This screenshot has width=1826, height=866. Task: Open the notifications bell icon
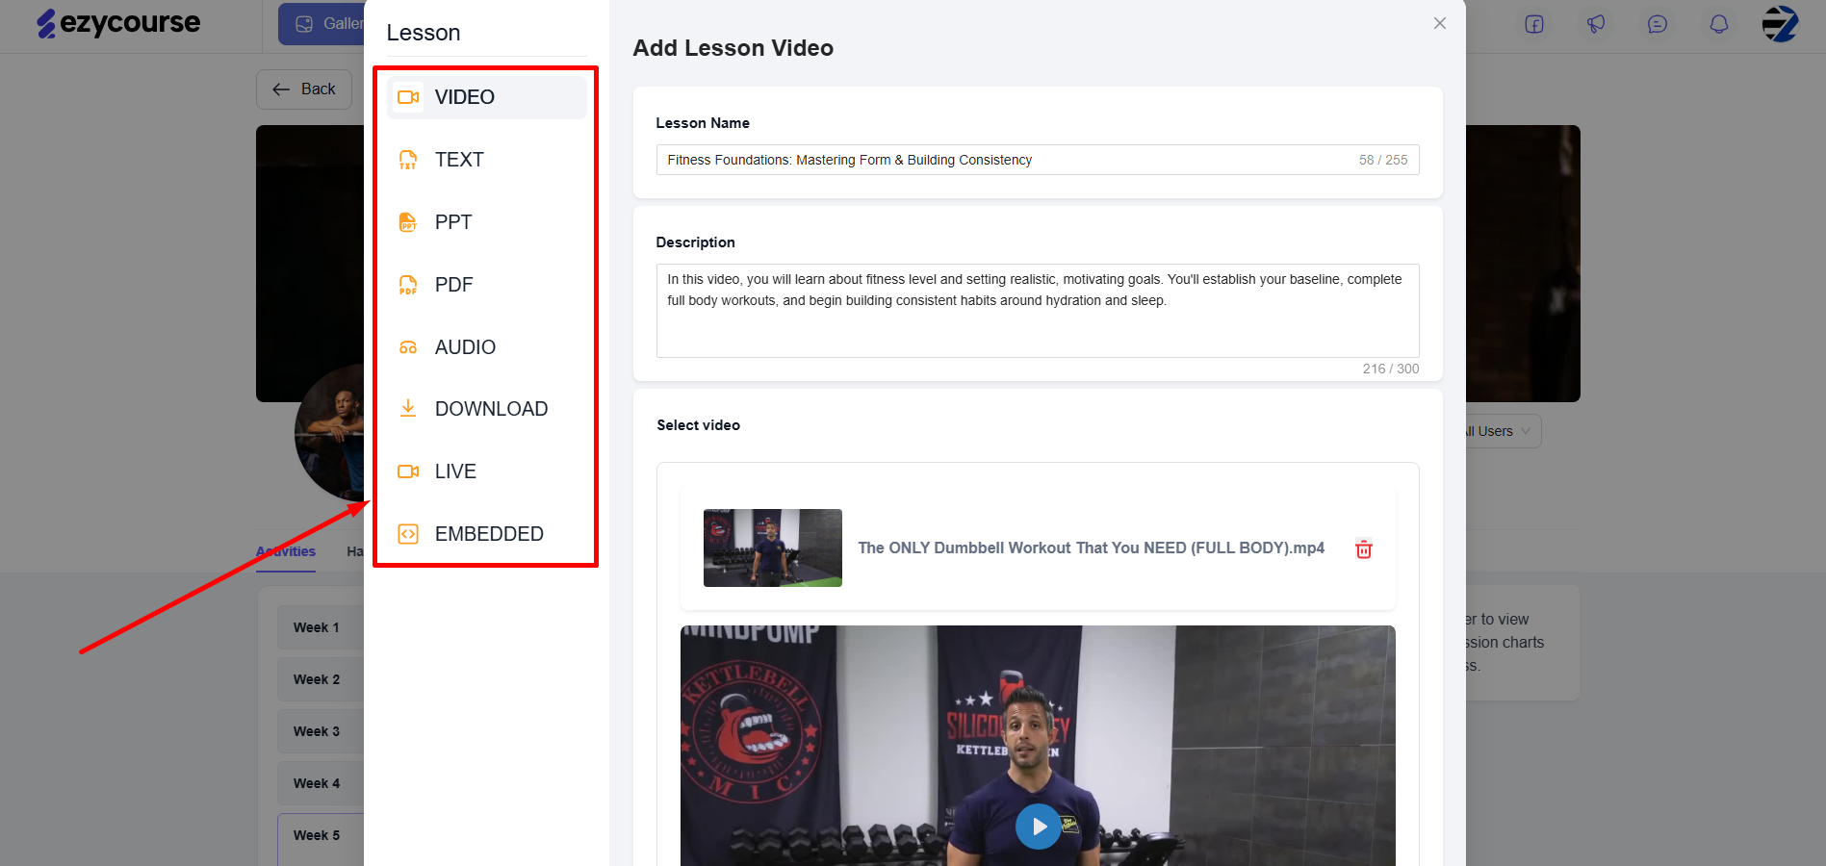pyautogui.click(x=1719, y=24)
